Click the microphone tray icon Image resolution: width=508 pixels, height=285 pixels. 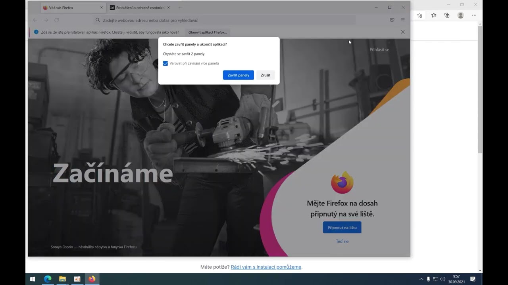click(x=428, y=279)
